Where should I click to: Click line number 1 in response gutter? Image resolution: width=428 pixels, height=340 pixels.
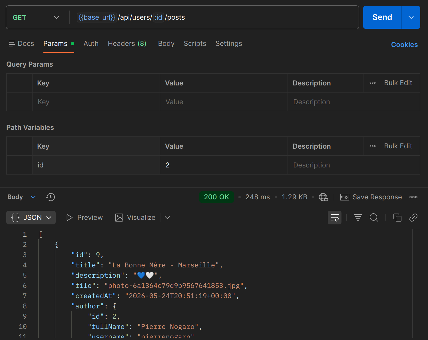click(25, 234)
